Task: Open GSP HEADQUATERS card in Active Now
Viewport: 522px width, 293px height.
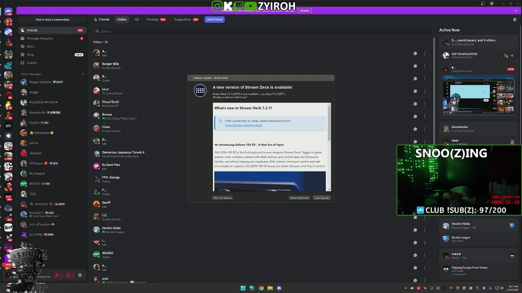Action: [x=479, y=55]
